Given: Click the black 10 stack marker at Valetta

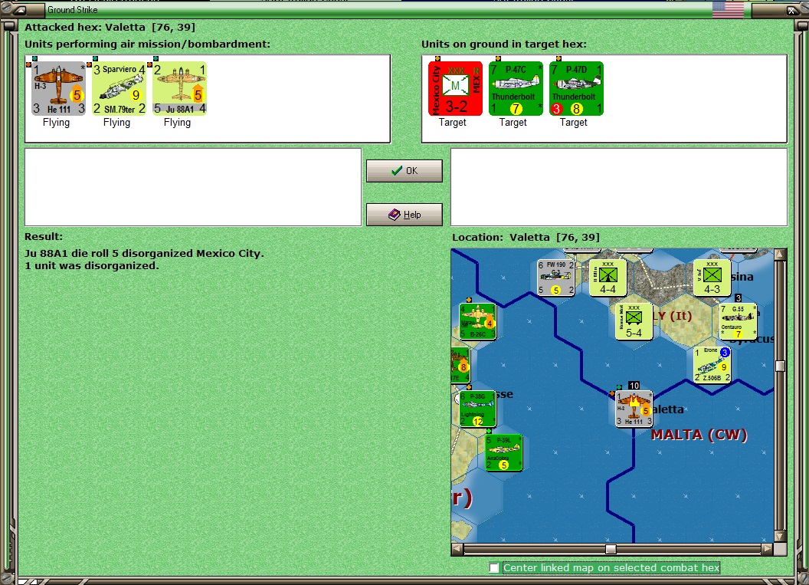Looking at the screenshot, I should coord(634,386).
